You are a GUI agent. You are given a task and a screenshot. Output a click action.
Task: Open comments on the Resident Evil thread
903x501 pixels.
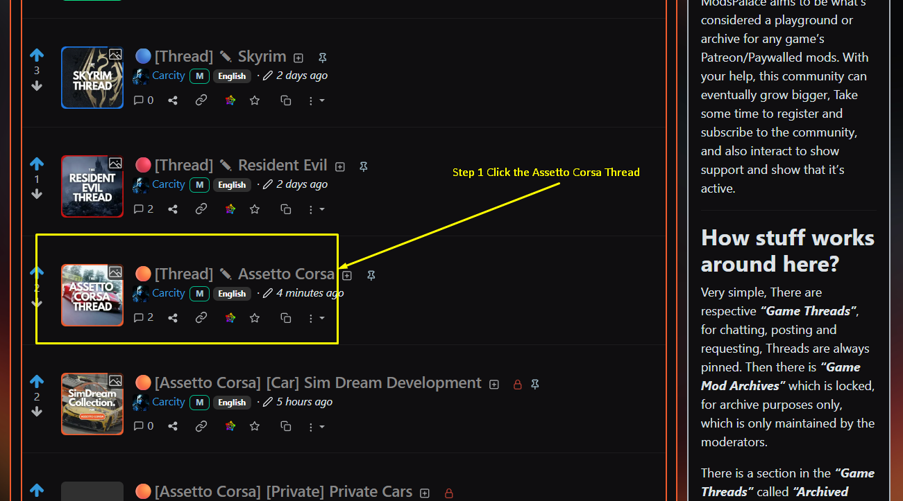(144, 209)
